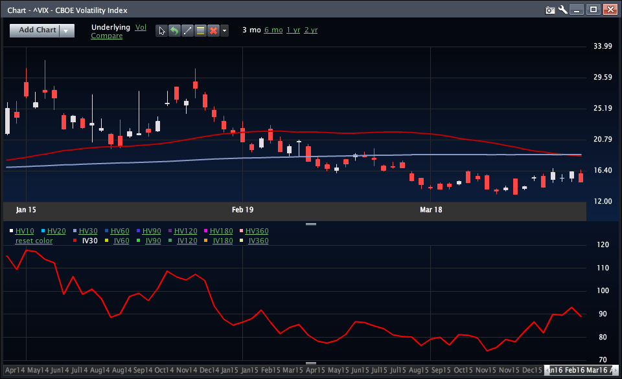Delete drawings using the red X tool
622x379 pixels.
pos(214,30)
